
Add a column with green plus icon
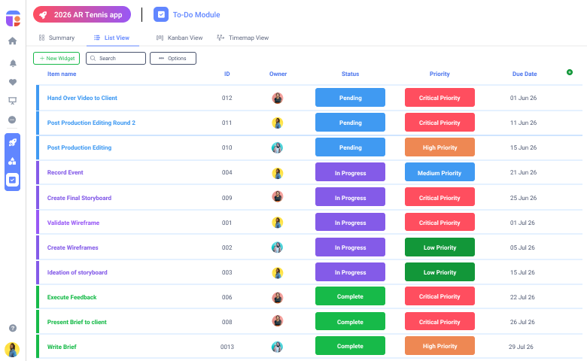pyautogui.click(x=569, y=72)
